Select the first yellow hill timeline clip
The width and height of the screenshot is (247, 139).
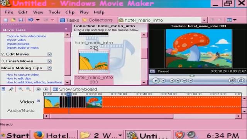52,102
